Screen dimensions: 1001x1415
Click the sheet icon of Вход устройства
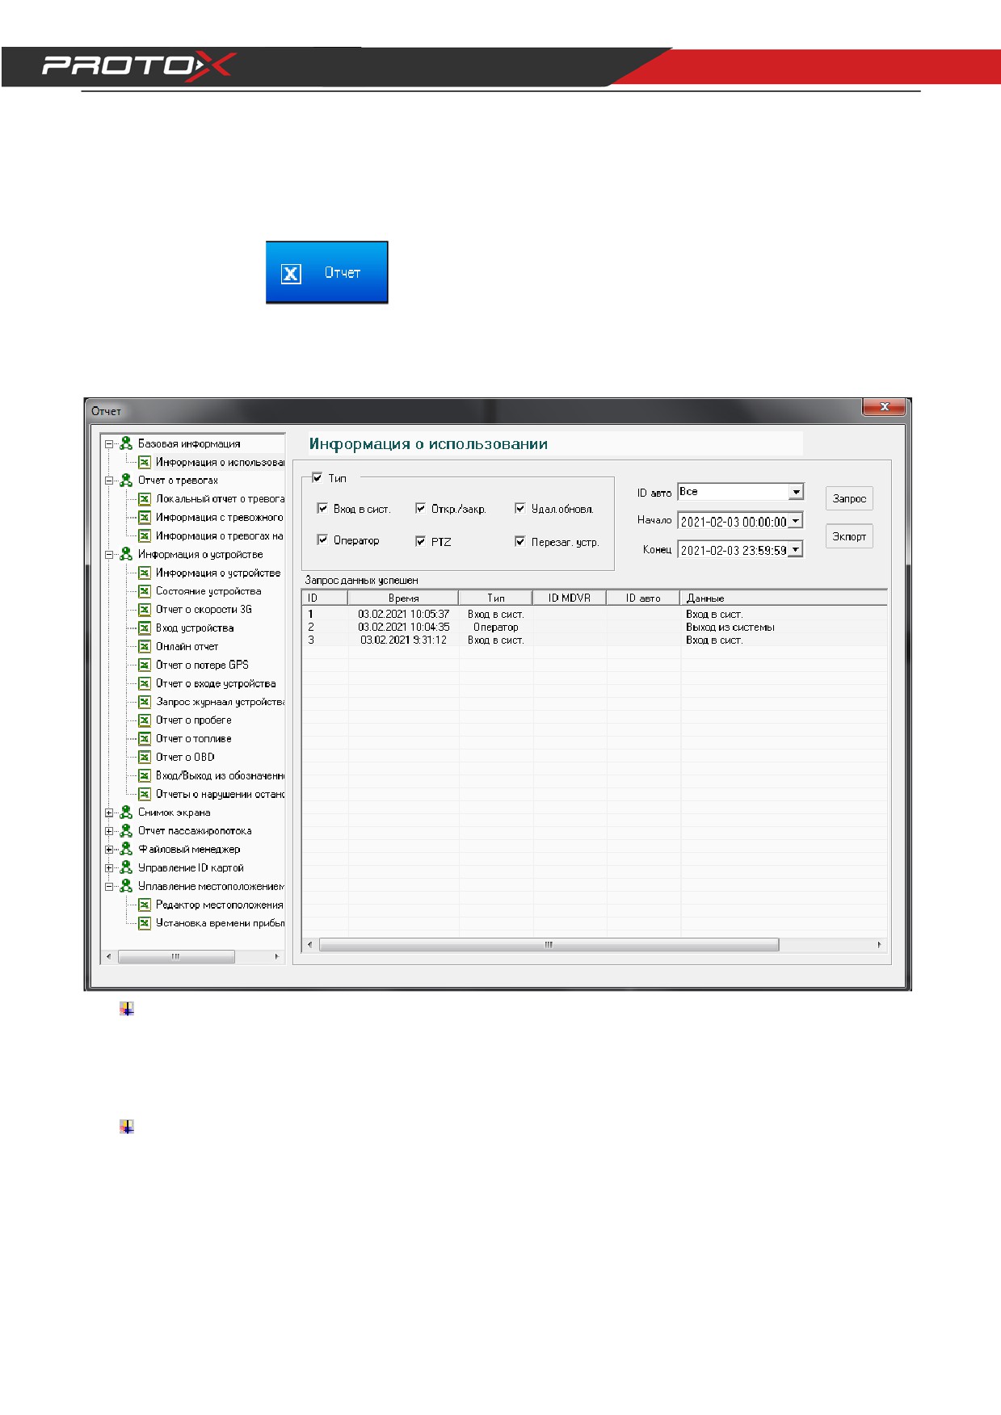click(x=145, y=628)
